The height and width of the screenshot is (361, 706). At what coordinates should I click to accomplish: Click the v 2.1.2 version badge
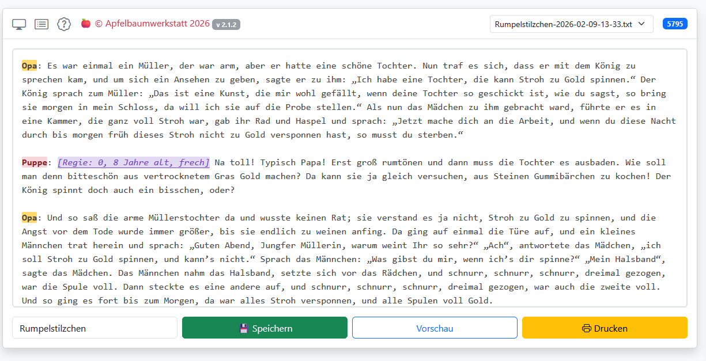226,24
